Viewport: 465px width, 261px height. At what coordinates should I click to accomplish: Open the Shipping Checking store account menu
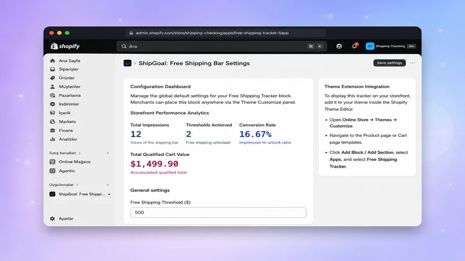point(391,46)
